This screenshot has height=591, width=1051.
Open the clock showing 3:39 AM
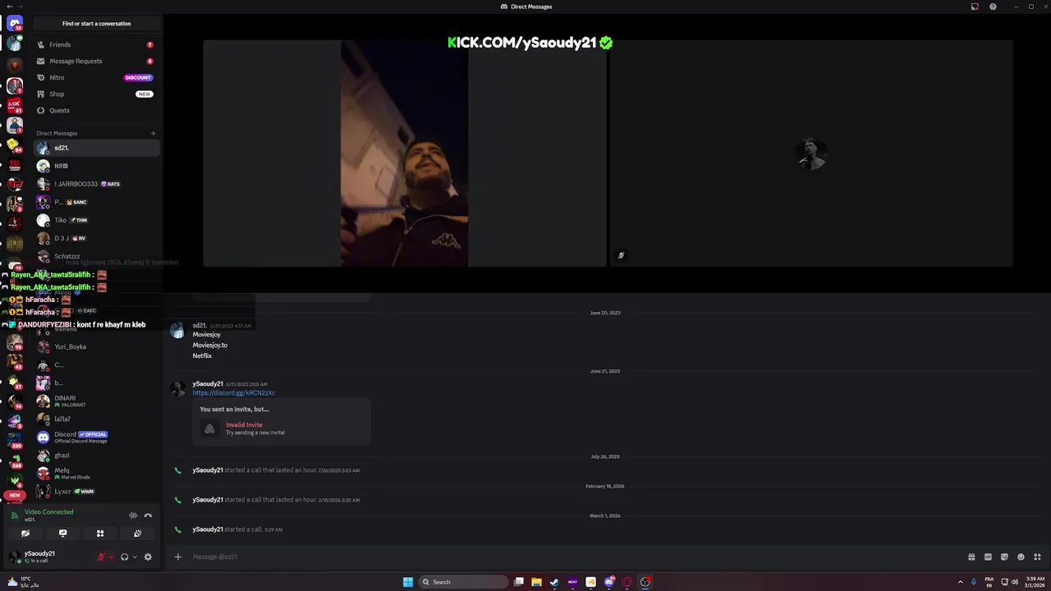point(1035,582)
